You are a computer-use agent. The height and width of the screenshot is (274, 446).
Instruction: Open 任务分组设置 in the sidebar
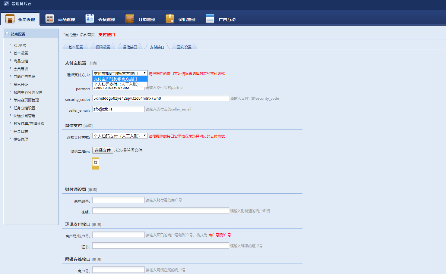pyautogui.click(x=24, y=108)
